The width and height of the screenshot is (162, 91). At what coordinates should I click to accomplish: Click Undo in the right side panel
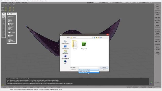coord(157,5)
